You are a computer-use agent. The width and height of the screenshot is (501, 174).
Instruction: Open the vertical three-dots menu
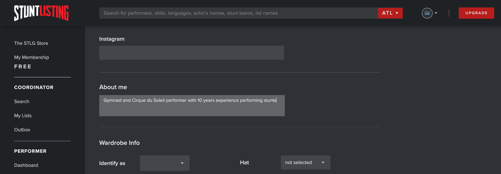(449, 13)
